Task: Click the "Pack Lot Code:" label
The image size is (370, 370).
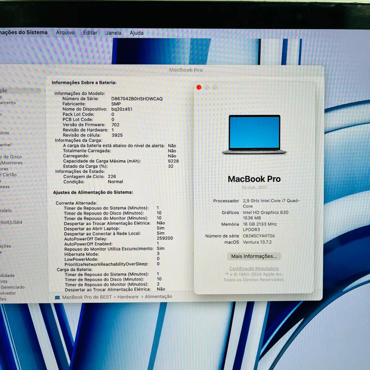Action: (78, 114)
